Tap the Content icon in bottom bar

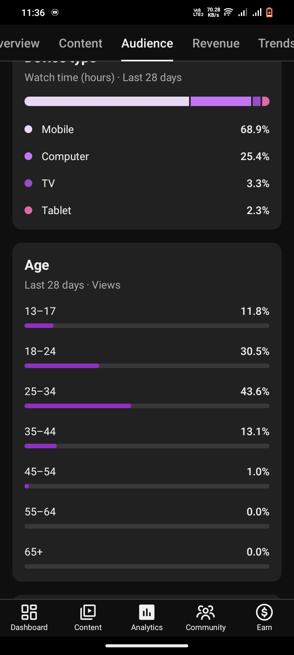[x=88, y=612]
